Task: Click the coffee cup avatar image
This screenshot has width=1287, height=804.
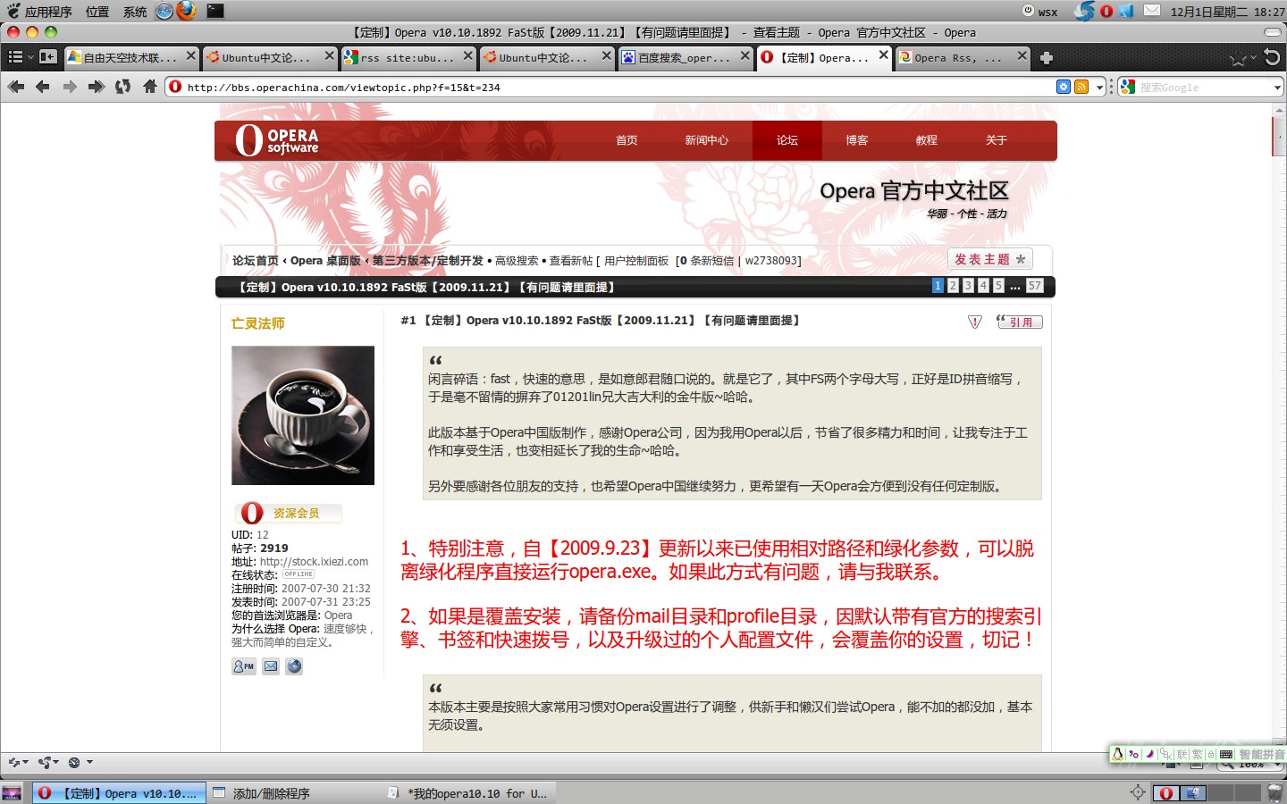Action: click(x=303, y=415)
